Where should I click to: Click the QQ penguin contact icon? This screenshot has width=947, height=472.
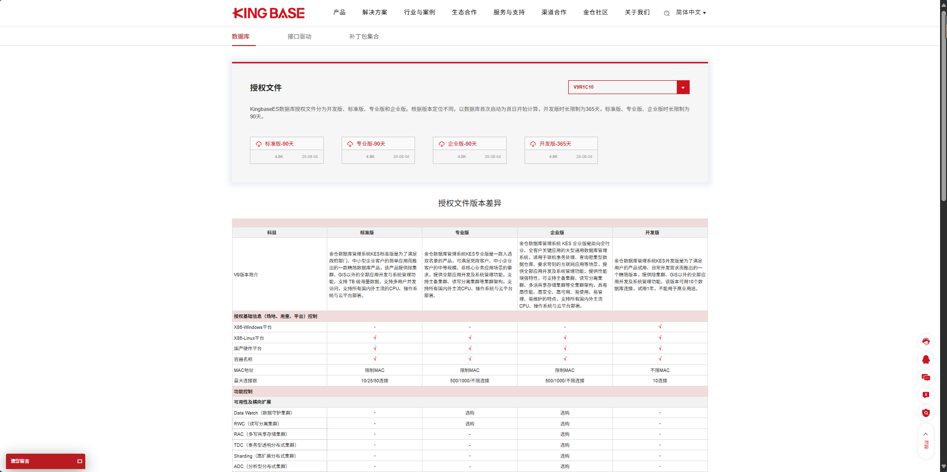(x=926, y=360)
